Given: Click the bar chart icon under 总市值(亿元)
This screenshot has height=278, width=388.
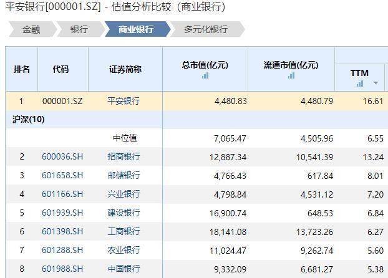Looking at the screenshot, I should [205, 75].
